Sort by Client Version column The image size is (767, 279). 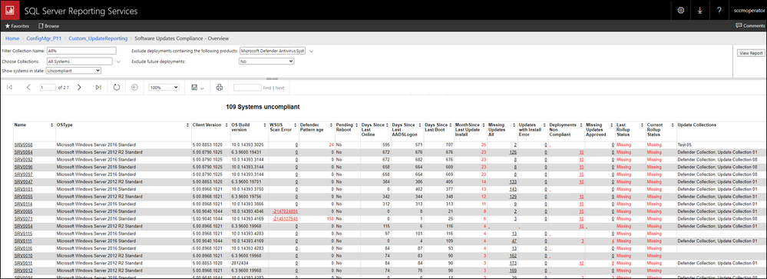pyautogui.click(x=226, y=125)
